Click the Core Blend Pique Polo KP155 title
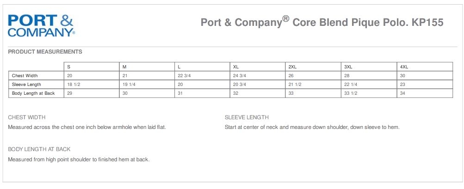 coord(322,23)
